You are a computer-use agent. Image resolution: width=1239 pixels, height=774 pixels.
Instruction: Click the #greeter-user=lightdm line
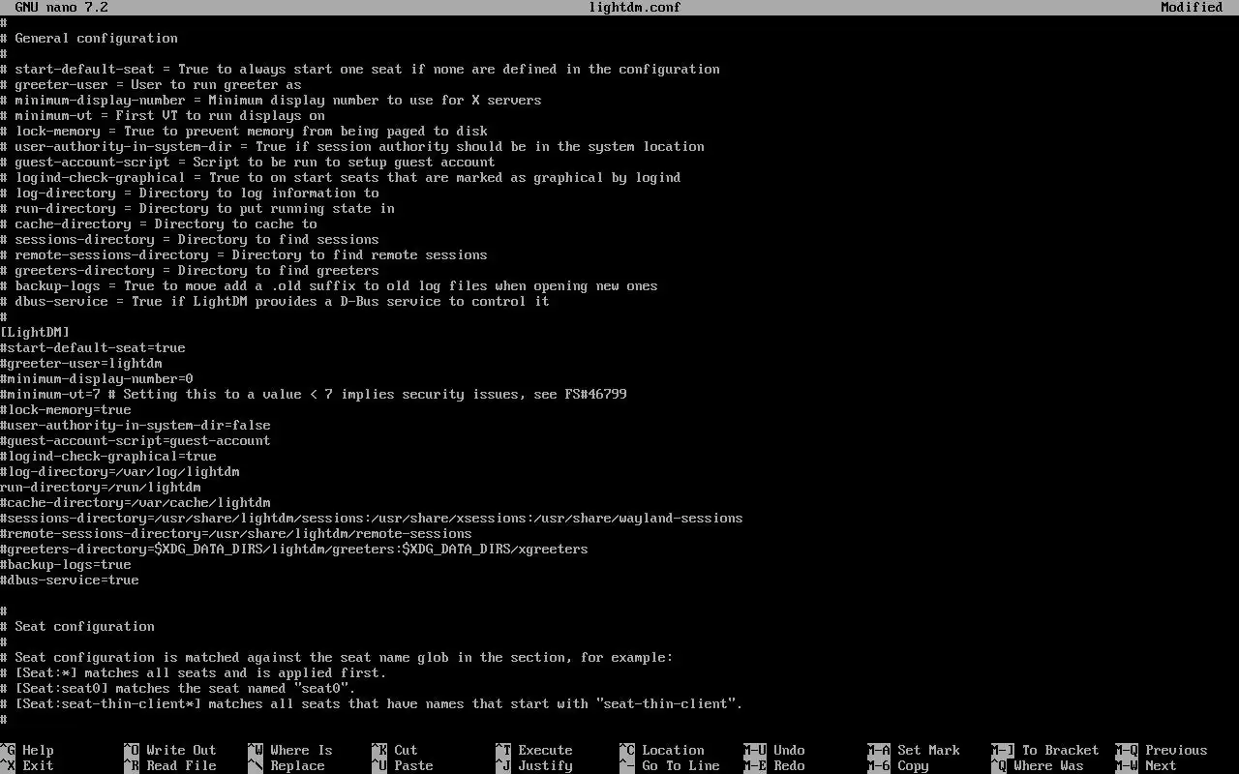(81, 363)
